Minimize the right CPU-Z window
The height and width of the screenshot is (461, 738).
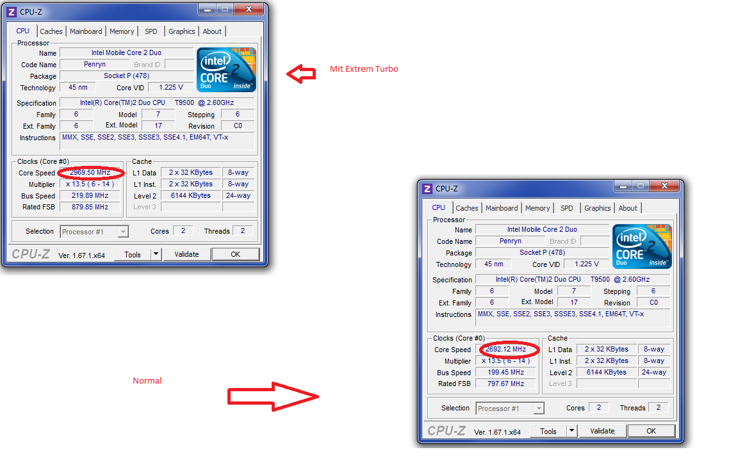tap(623, 186)
